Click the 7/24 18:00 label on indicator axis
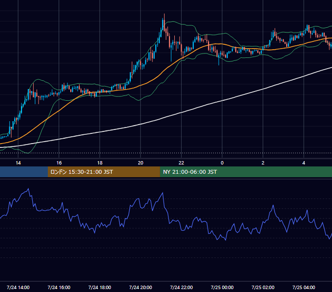 click(100, 287)
